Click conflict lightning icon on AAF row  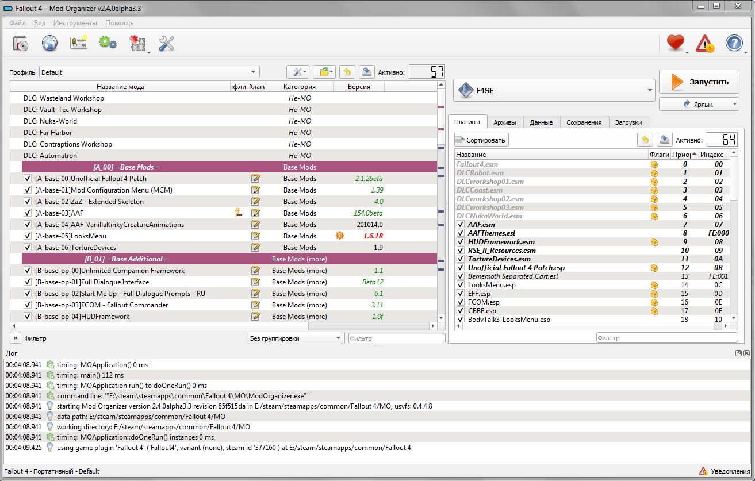pyautogui.click(x=238, y=213)
